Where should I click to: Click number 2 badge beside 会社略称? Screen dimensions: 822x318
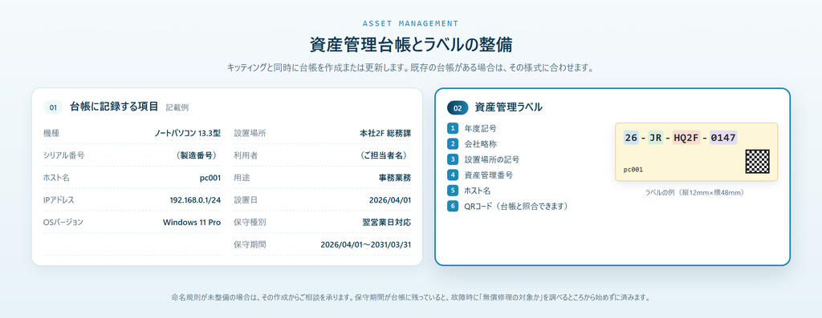453,144
